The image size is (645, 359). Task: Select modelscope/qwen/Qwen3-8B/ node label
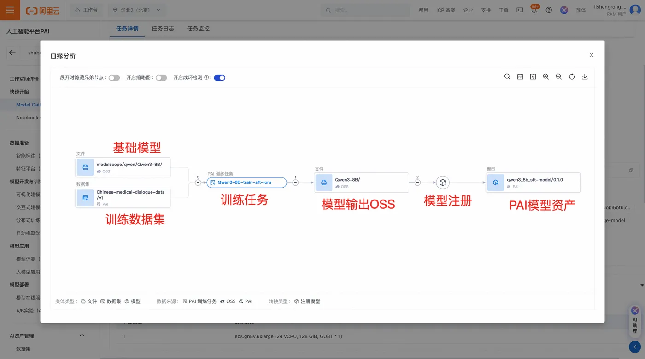point(129,165)
